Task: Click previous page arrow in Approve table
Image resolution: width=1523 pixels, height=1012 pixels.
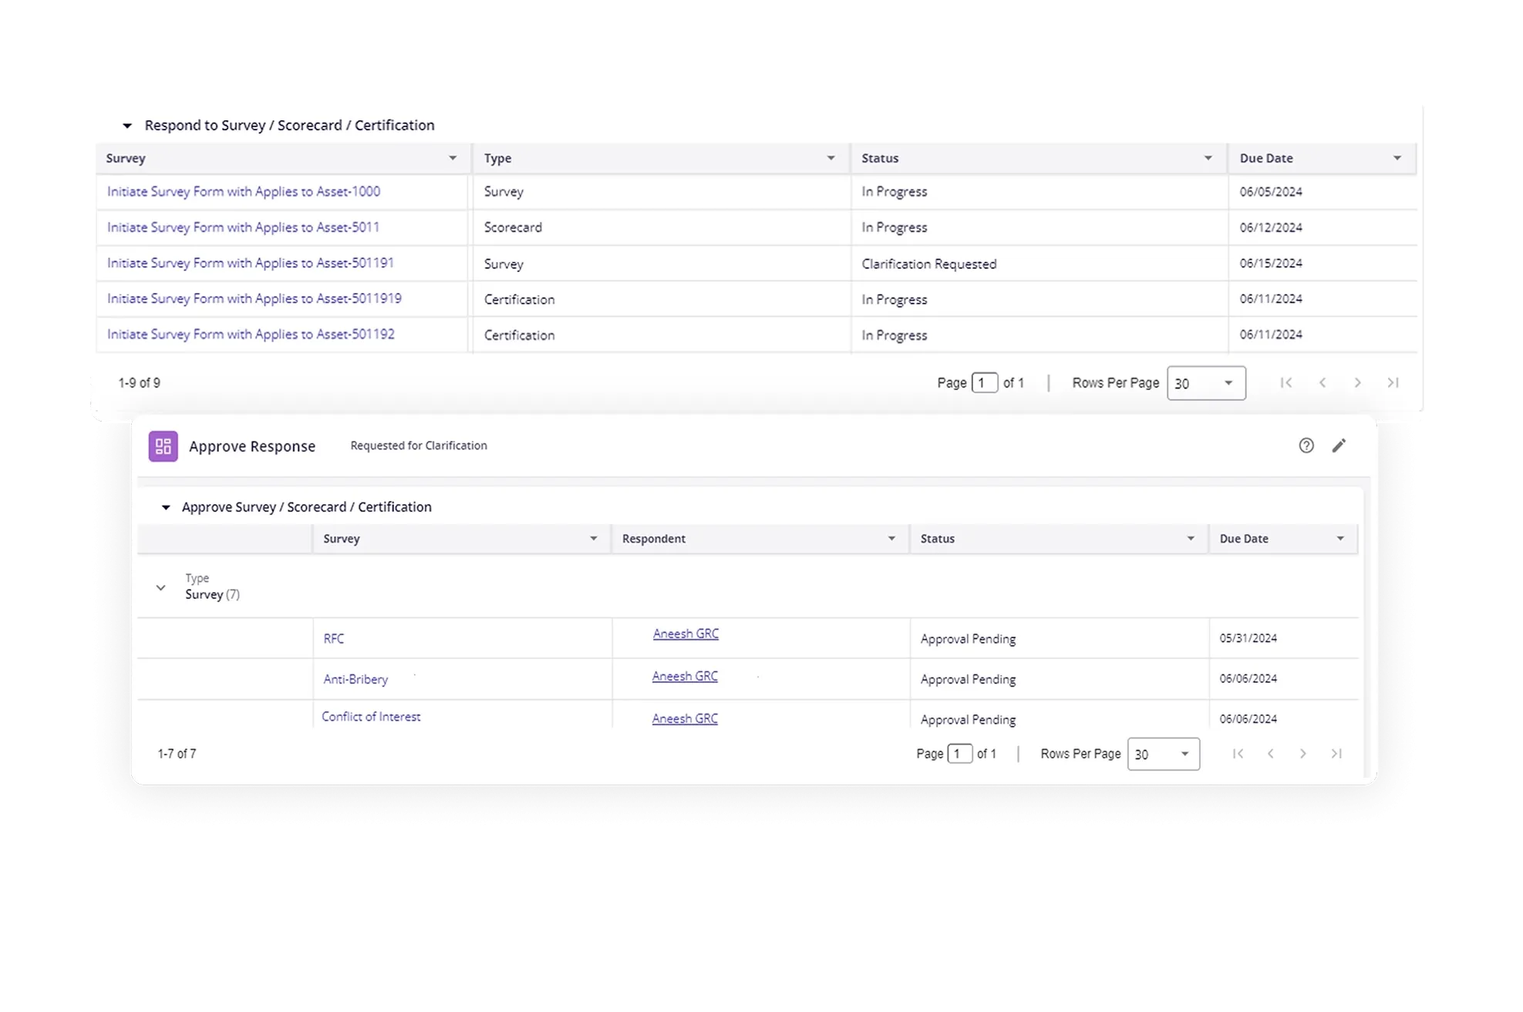Action: tap(1270, 754)
